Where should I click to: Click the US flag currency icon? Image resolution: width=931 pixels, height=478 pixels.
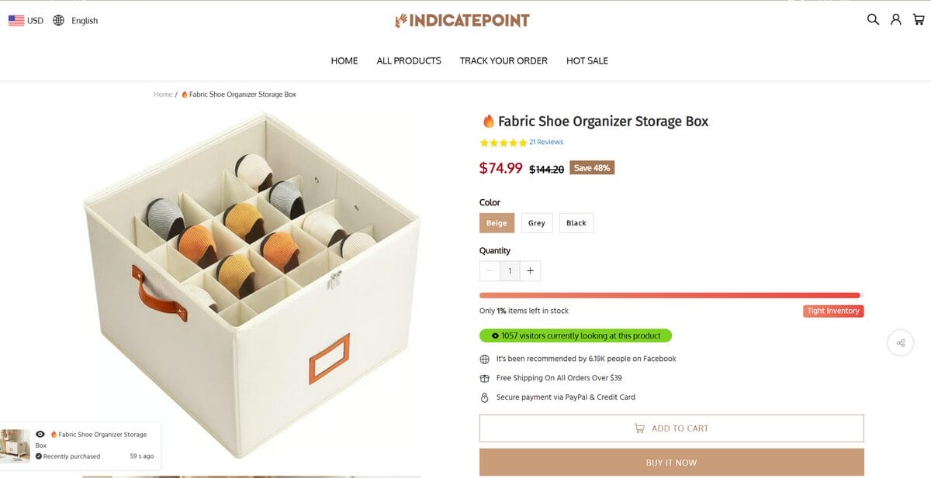[16, 20]
